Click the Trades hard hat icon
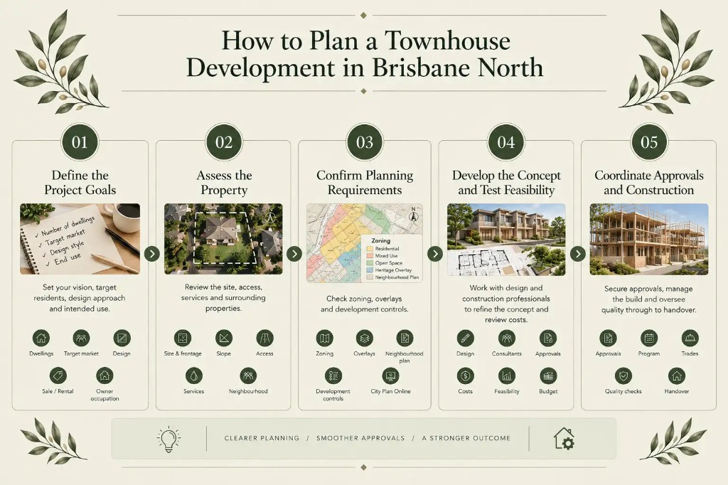 click(x=690, y=339)
